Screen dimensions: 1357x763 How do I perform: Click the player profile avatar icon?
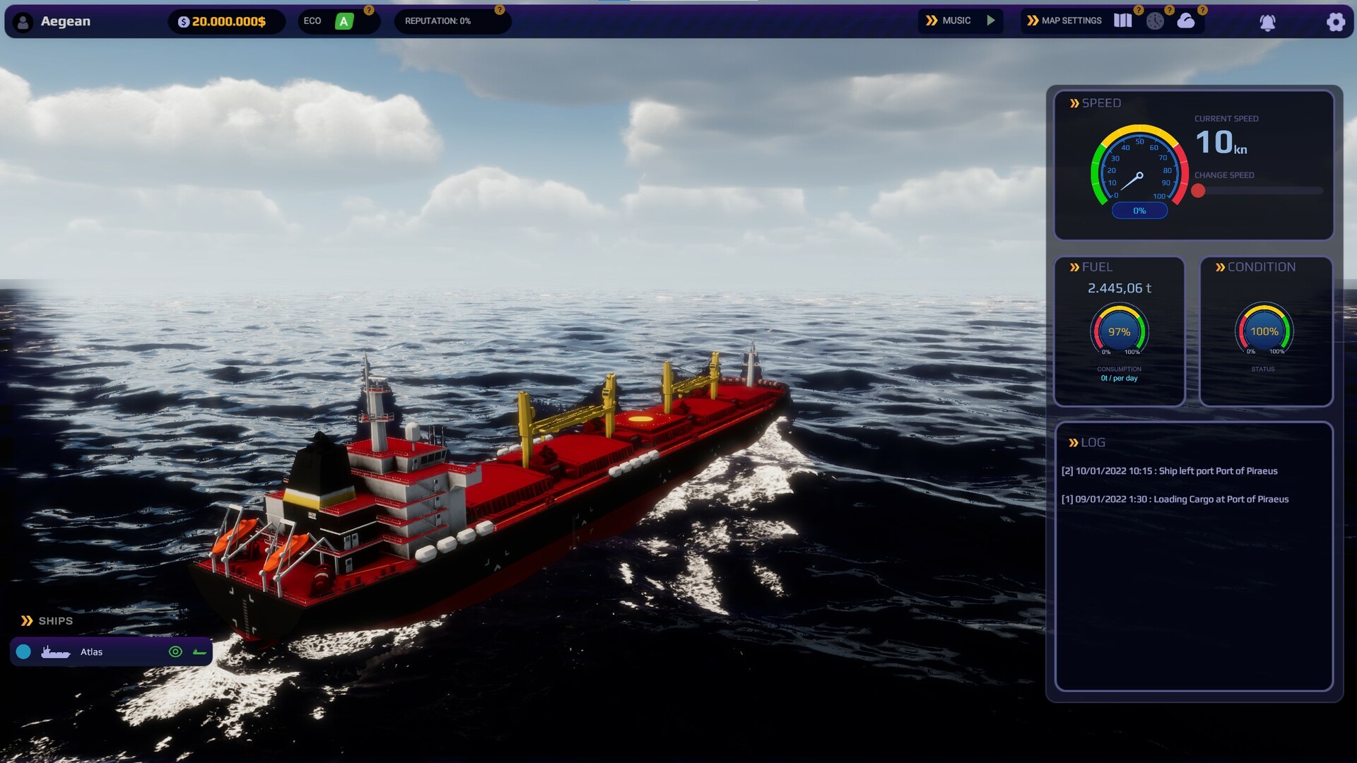click(25, 21)
